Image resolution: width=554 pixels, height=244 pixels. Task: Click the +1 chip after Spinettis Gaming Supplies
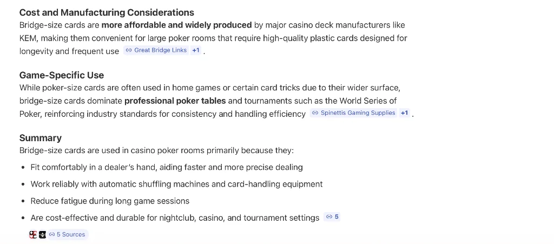tap(405, 113)
